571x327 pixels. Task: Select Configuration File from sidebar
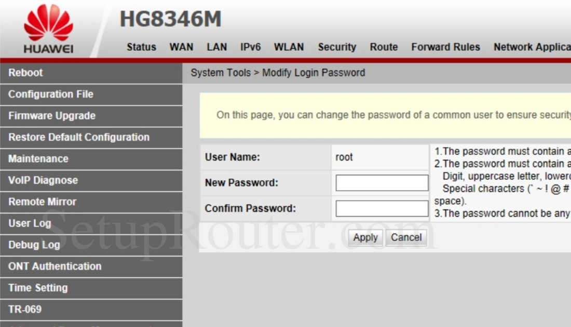tap(51, 94)
